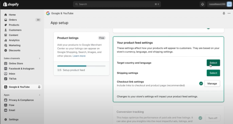Click the Marketing target icon
Viewport: 233px width, 124px height.
click(6, 45)
